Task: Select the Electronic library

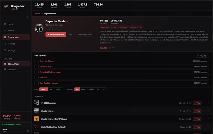Action: pyautogui.click(x=16, y=70)
